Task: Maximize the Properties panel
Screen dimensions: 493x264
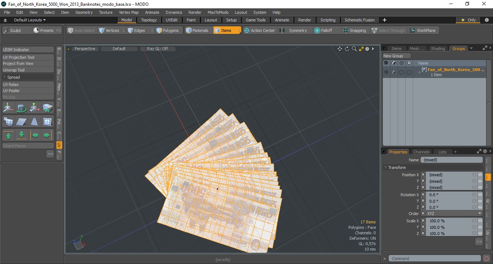Action: [479, 152]
